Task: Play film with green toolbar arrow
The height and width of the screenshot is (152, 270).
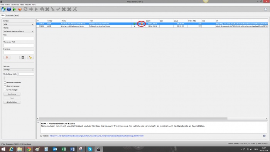Action: [15, 9]
